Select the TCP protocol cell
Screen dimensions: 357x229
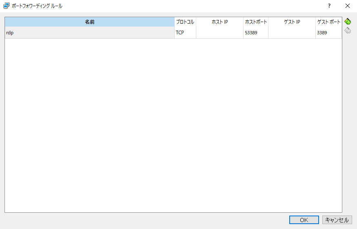[x=185, y=33]
